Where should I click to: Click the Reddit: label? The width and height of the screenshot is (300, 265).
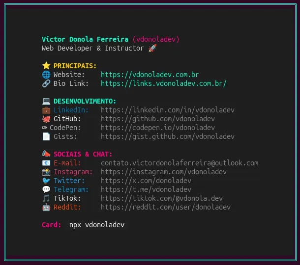[x=67, y=207]
